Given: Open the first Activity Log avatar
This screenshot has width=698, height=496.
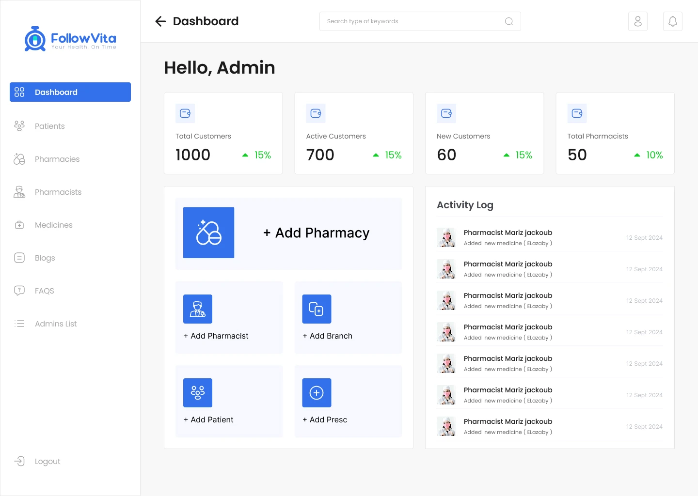Looking at the screenshot, I should point(446,237).
